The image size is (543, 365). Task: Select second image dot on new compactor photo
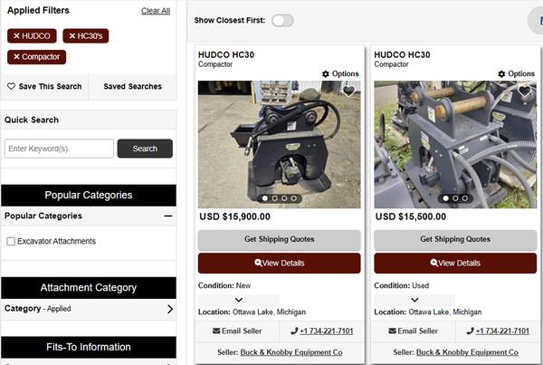(274, 198)
